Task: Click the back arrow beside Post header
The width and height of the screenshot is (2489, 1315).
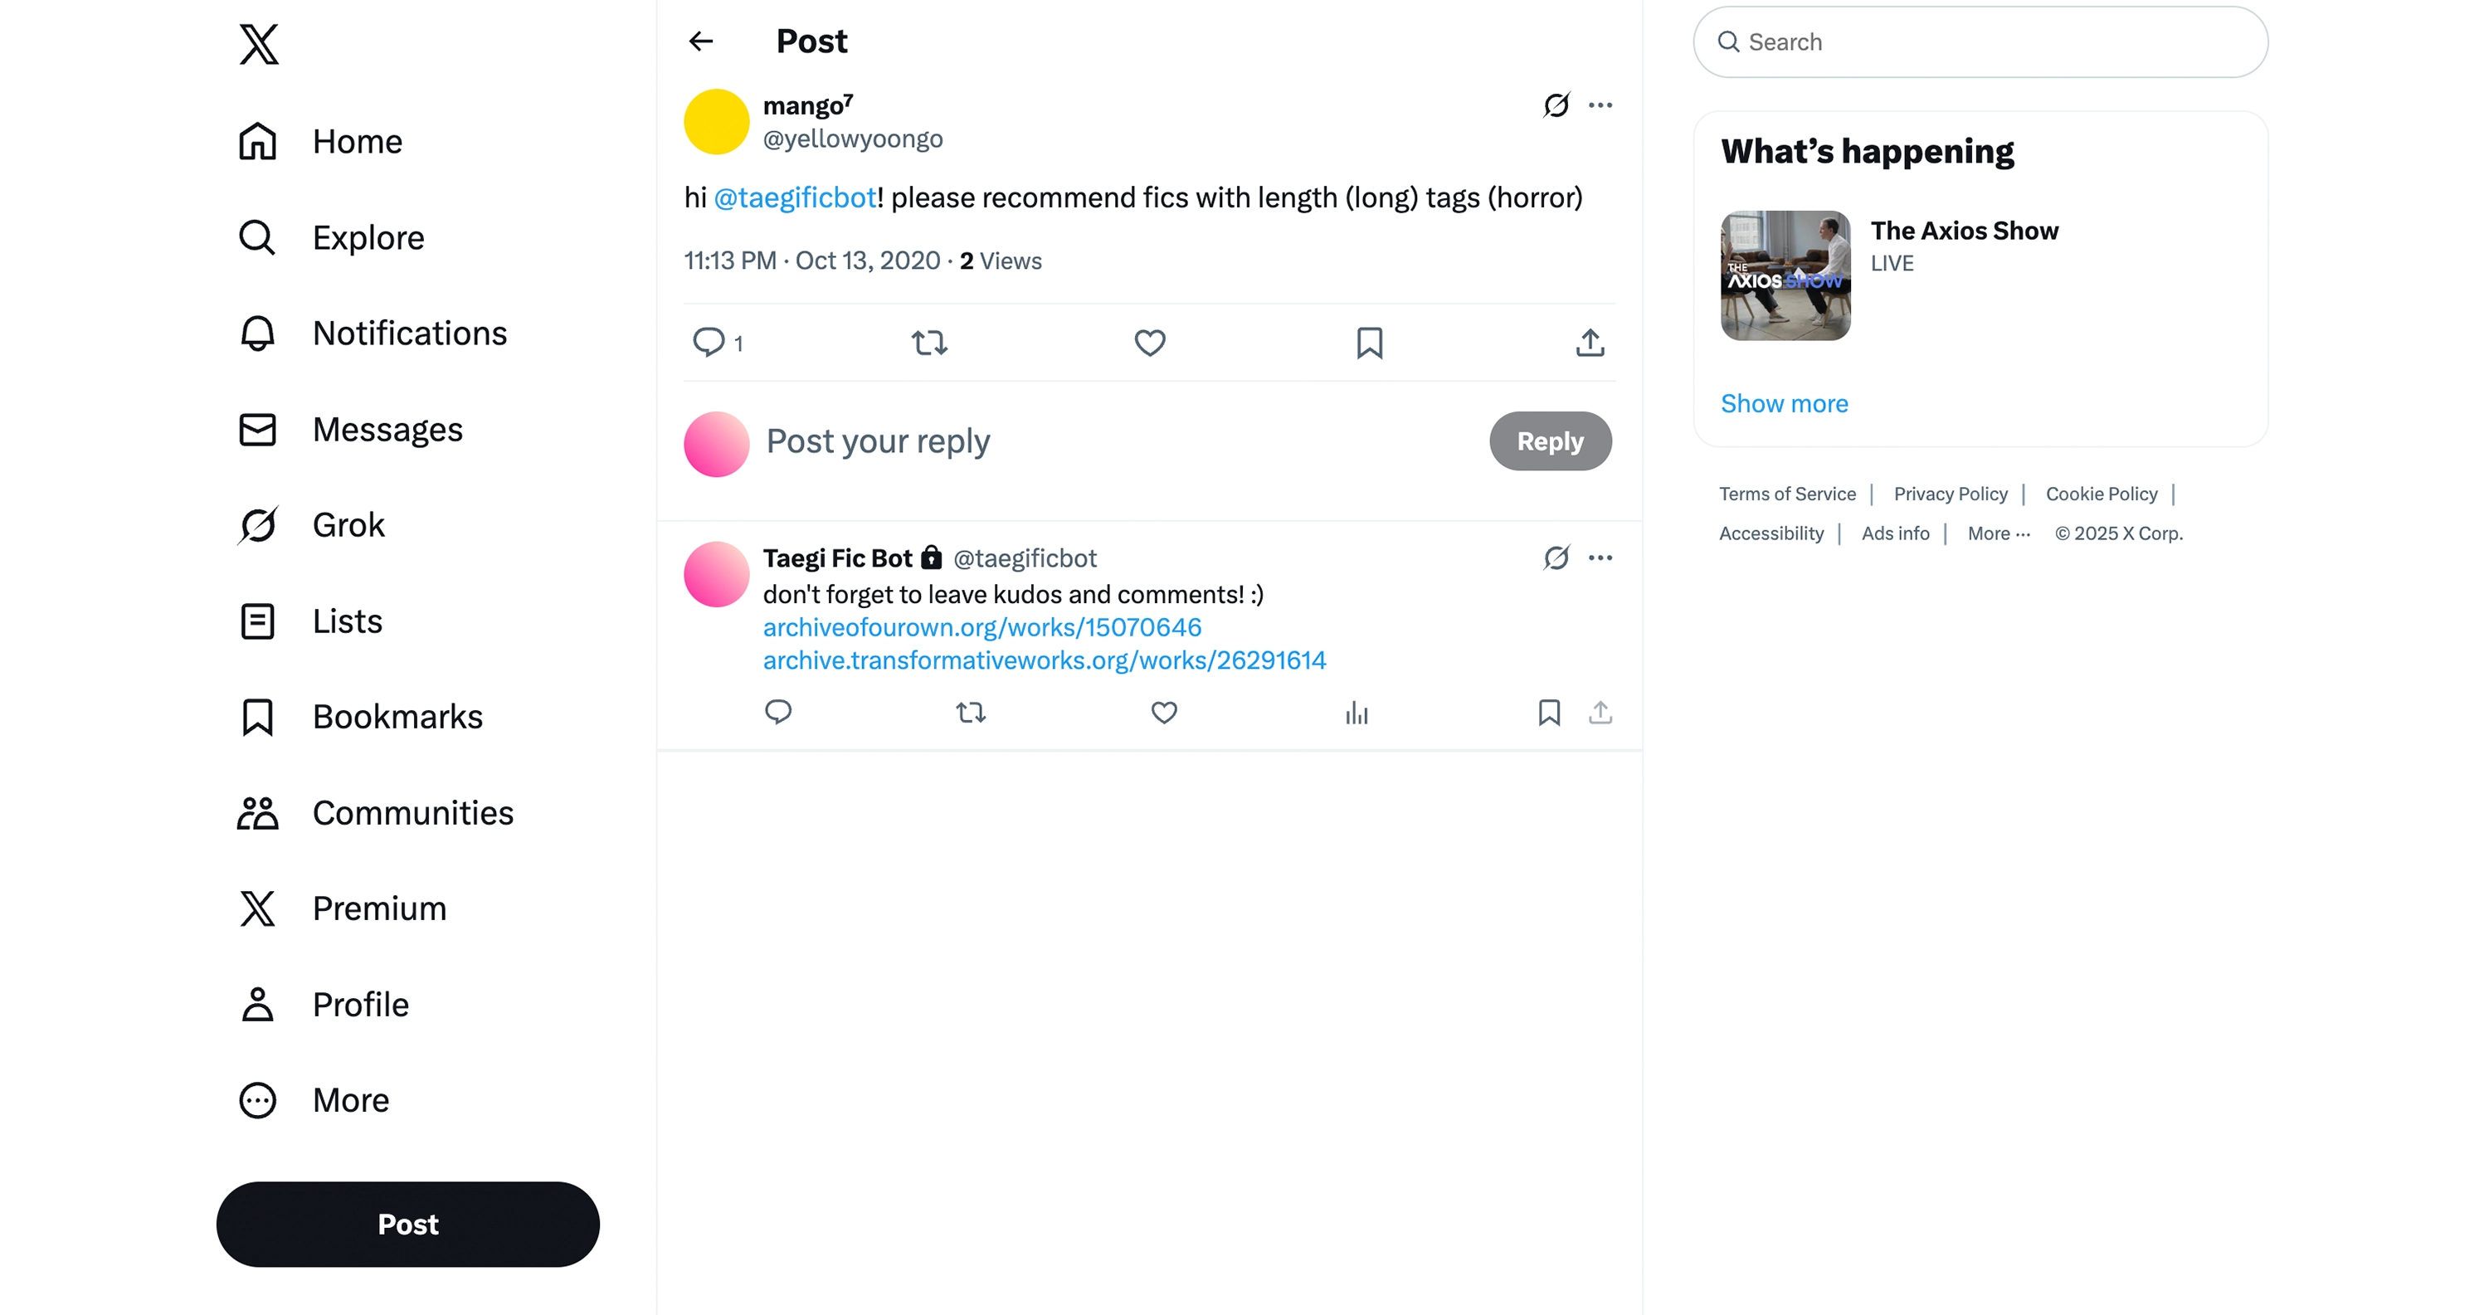Action: coord(700,41)
